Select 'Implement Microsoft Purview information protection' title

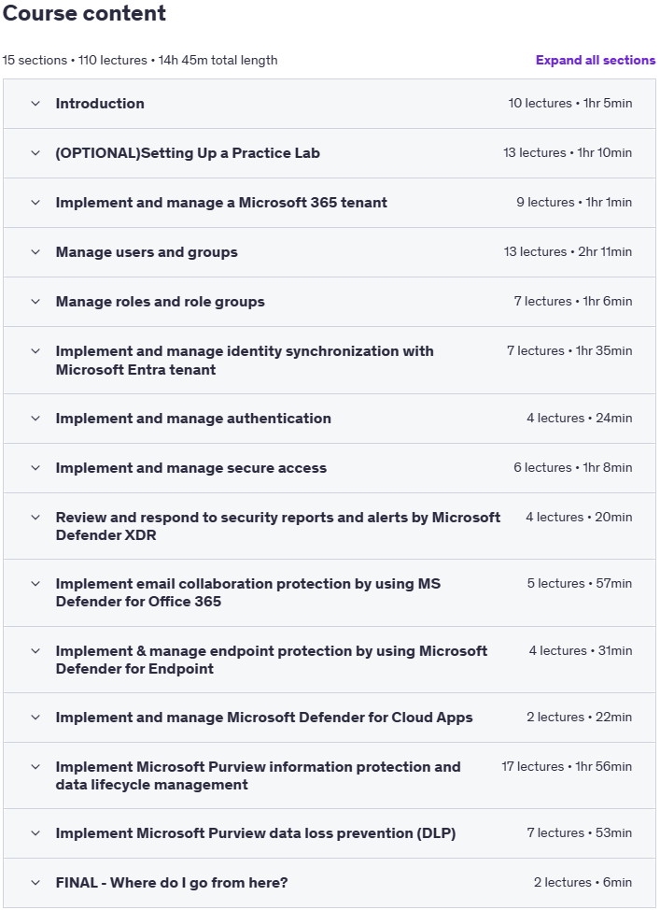pos(258,775)
